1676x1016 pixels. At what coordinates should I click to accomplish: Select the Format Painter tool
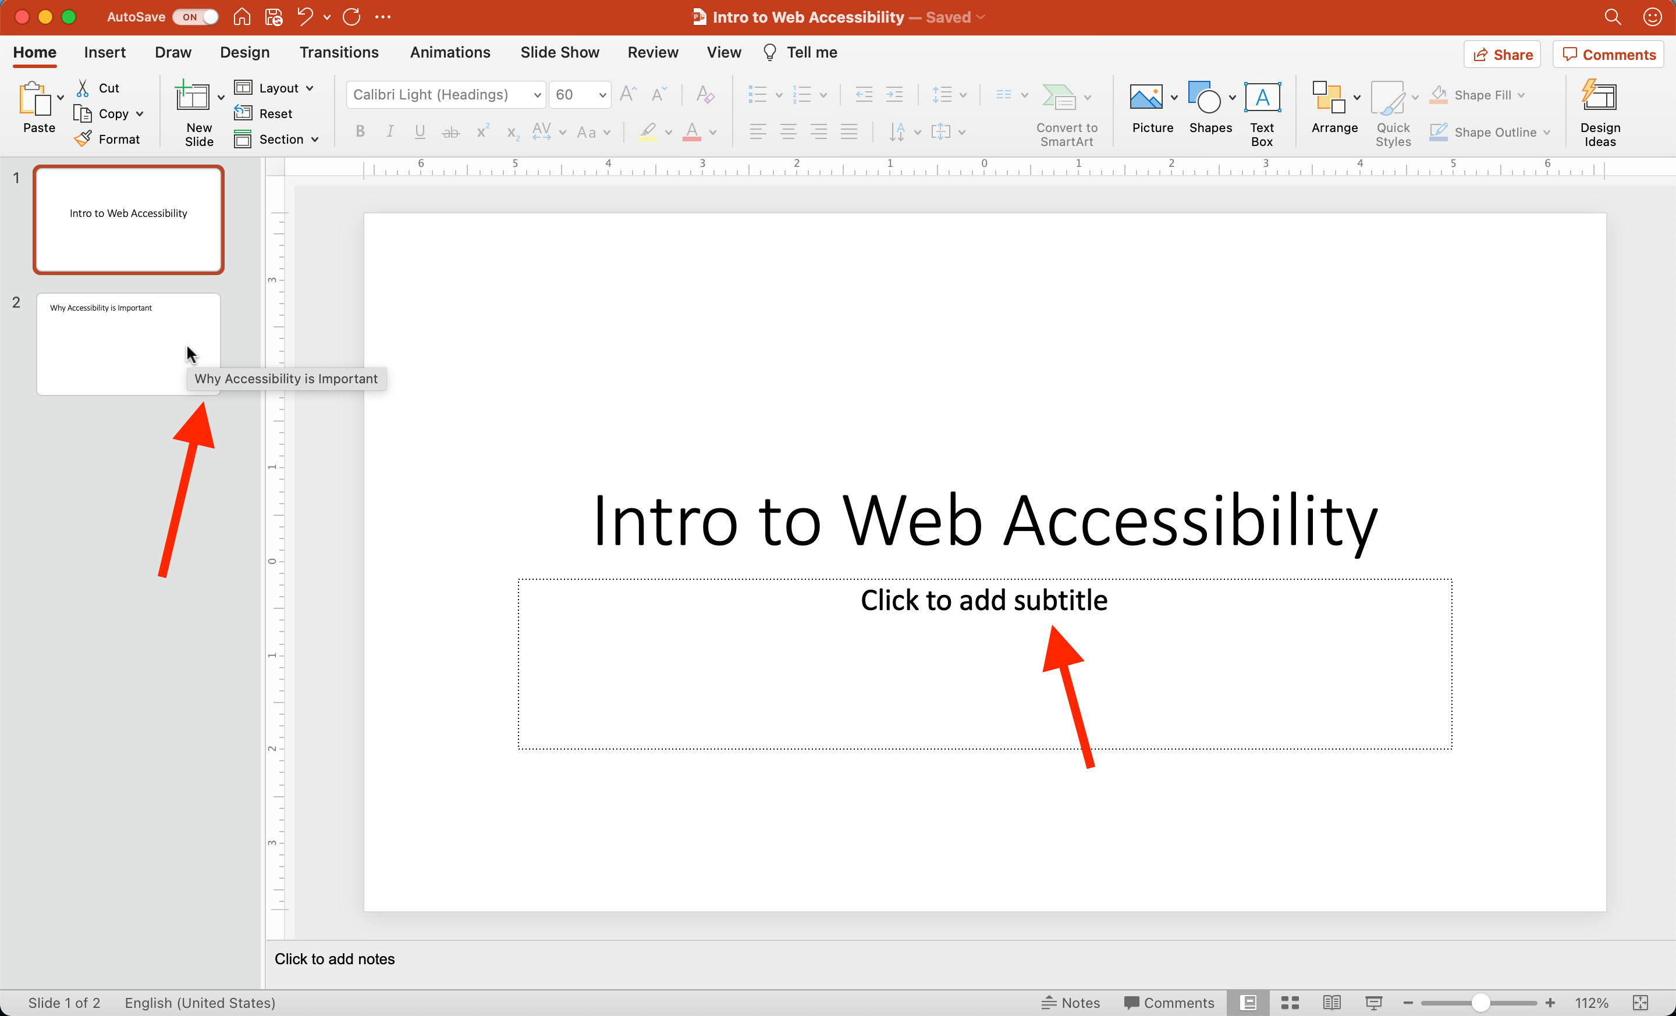click(x=108, y=138)
